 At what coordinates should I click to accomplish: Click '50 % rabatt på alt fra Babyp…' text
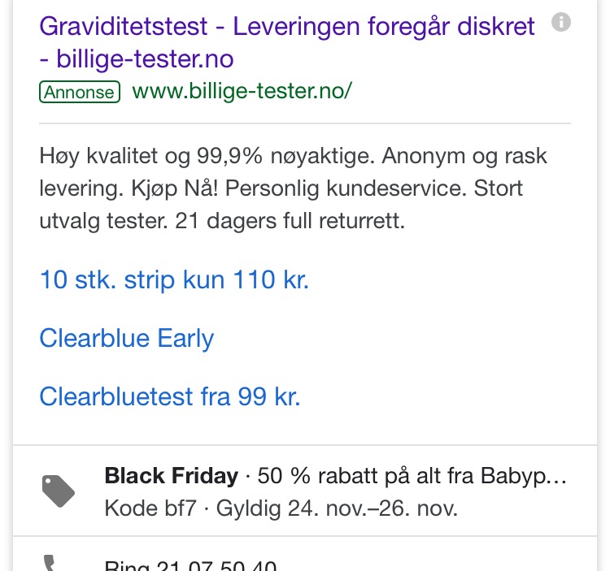pos(412,475)
